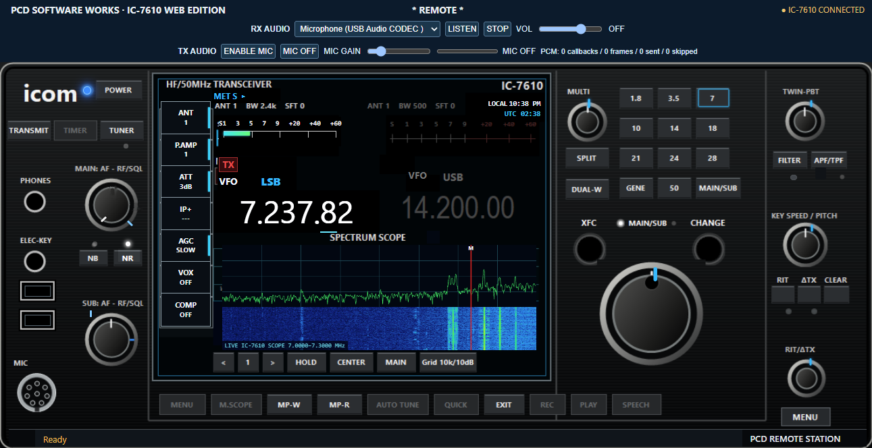Toggle COMP OFF setting
This screenshot has width=872, height=448.
186,310
